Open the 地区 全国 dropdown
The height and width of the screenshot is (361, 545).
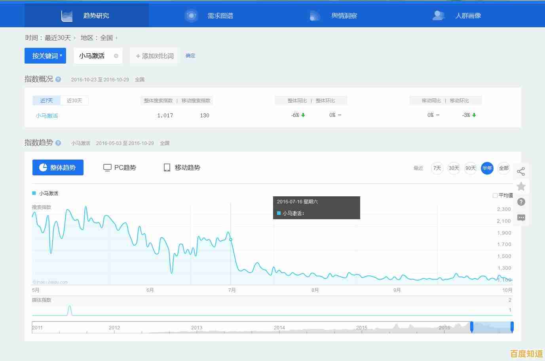pyautogui.click(x=99, y=38)
